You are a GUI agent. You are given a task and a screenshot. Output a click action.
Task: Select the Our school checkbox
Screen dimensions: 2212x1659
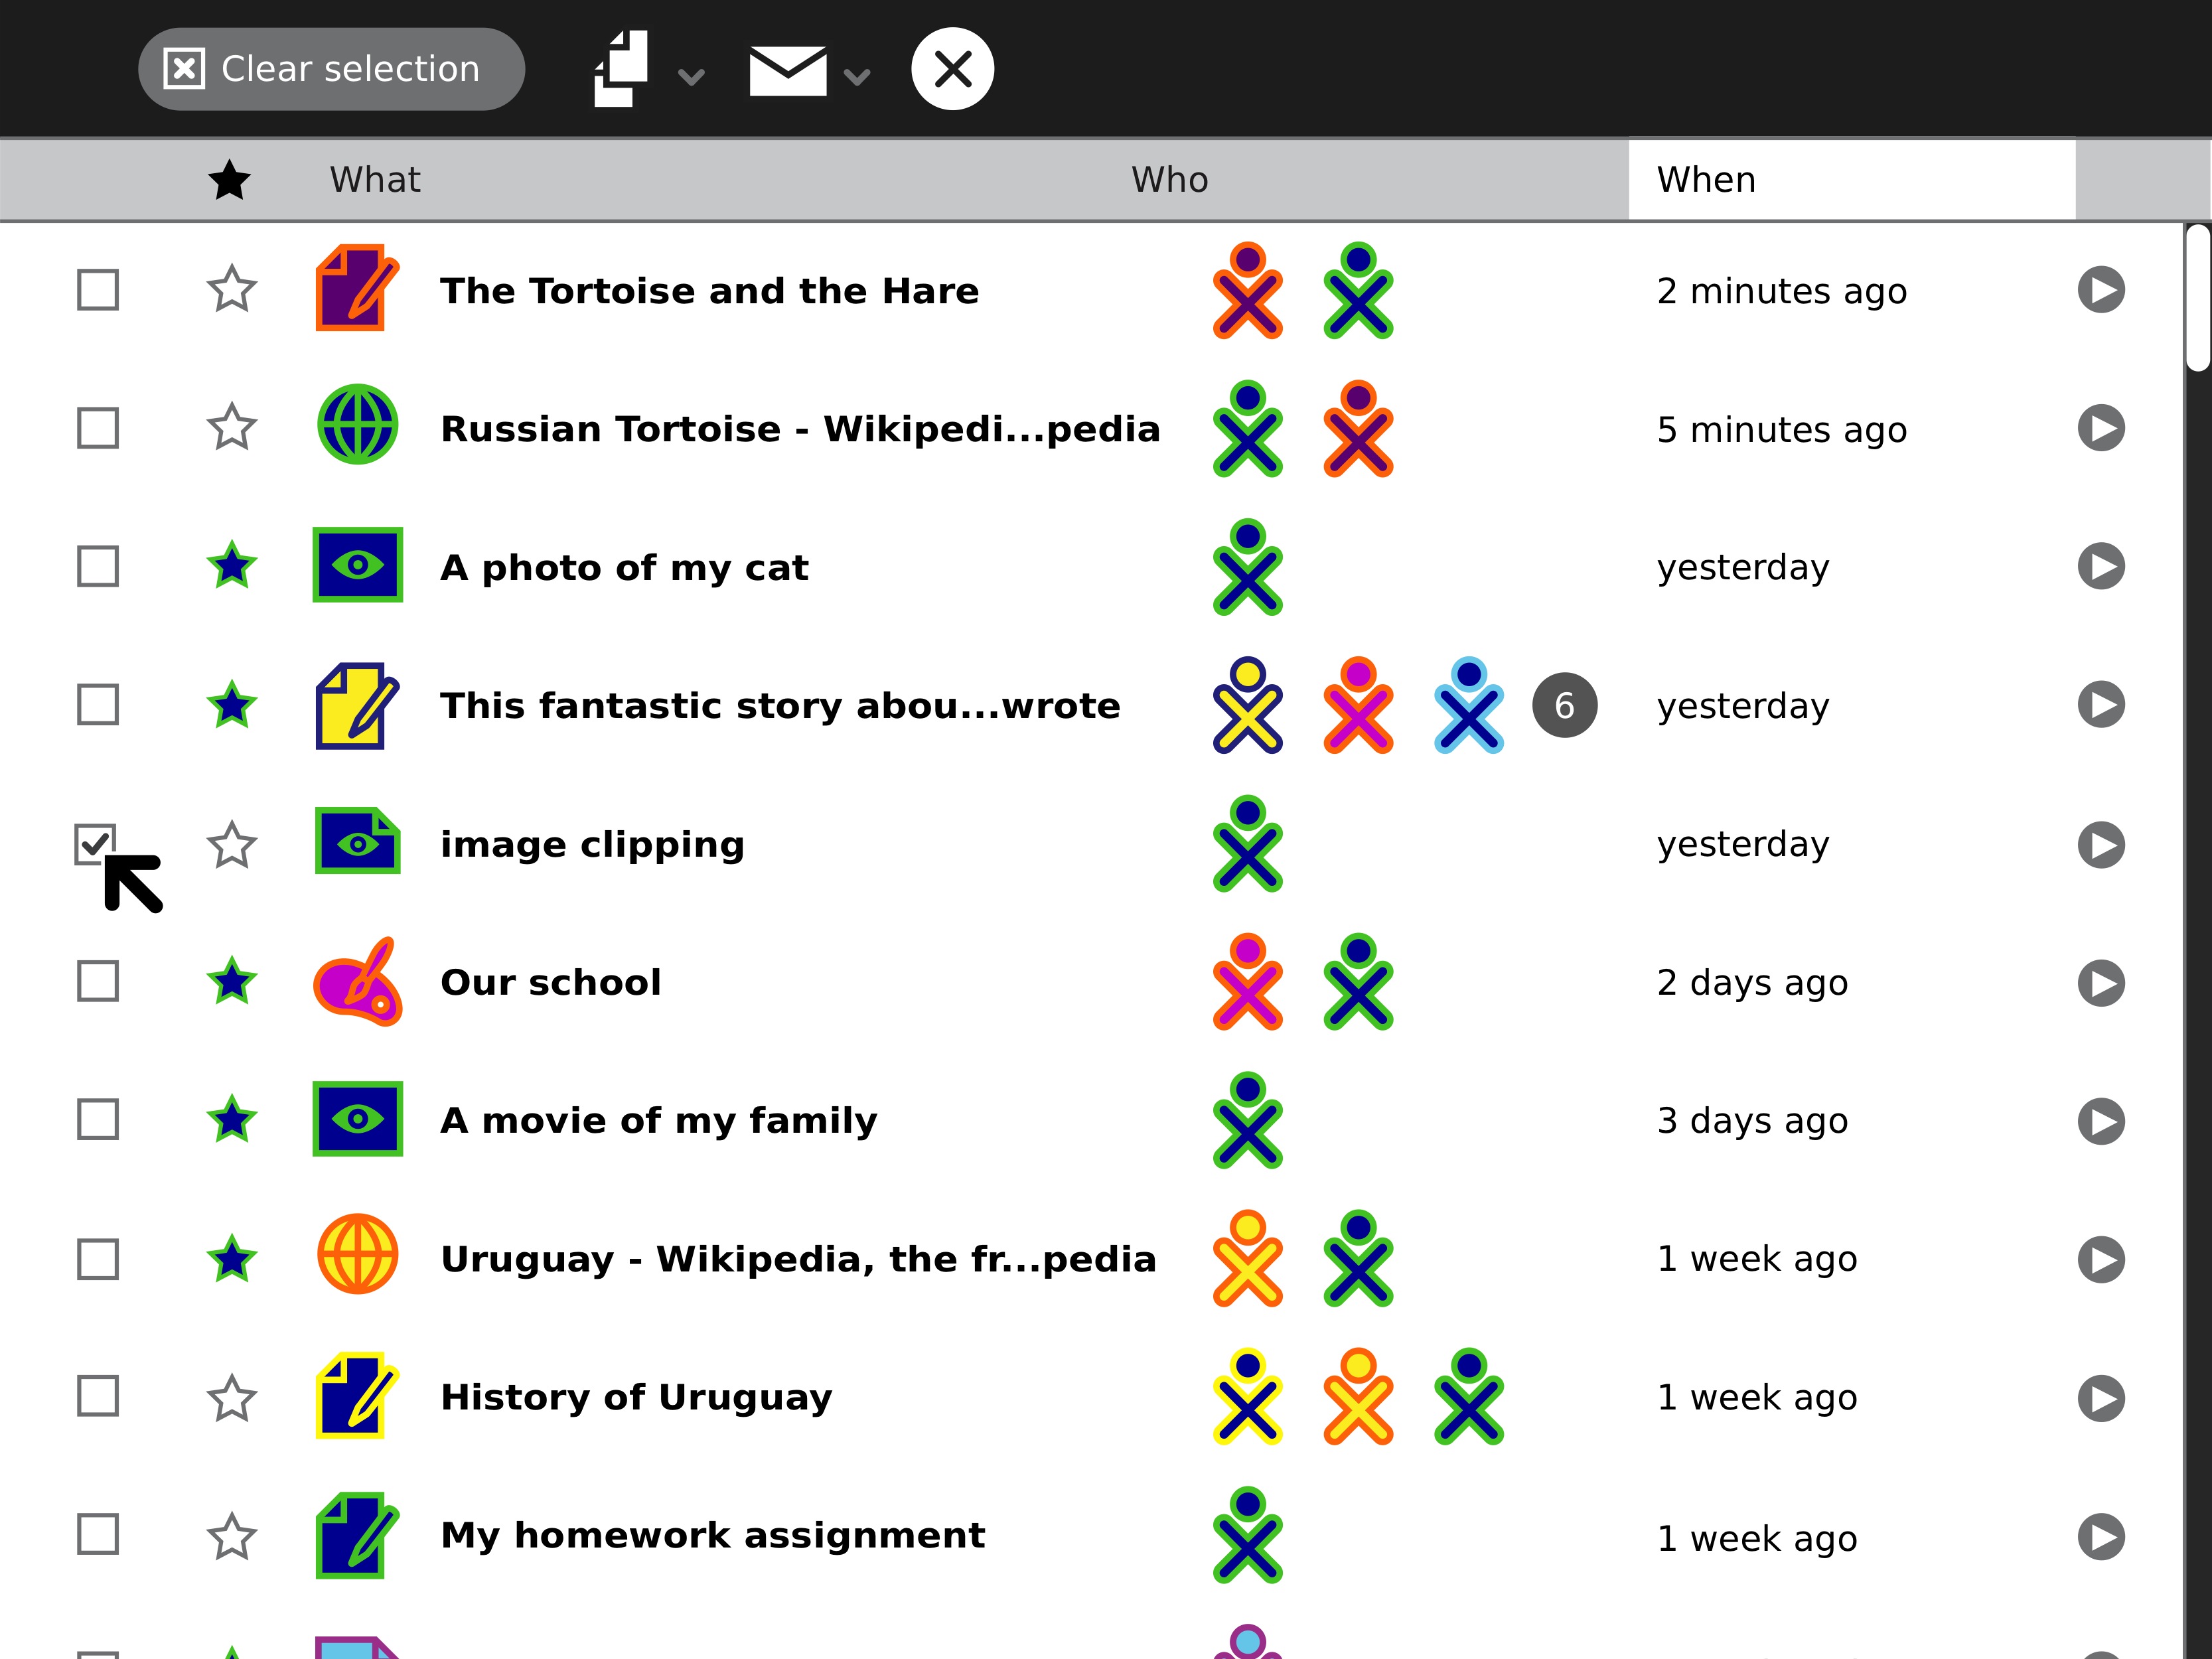tap(97, 982)
